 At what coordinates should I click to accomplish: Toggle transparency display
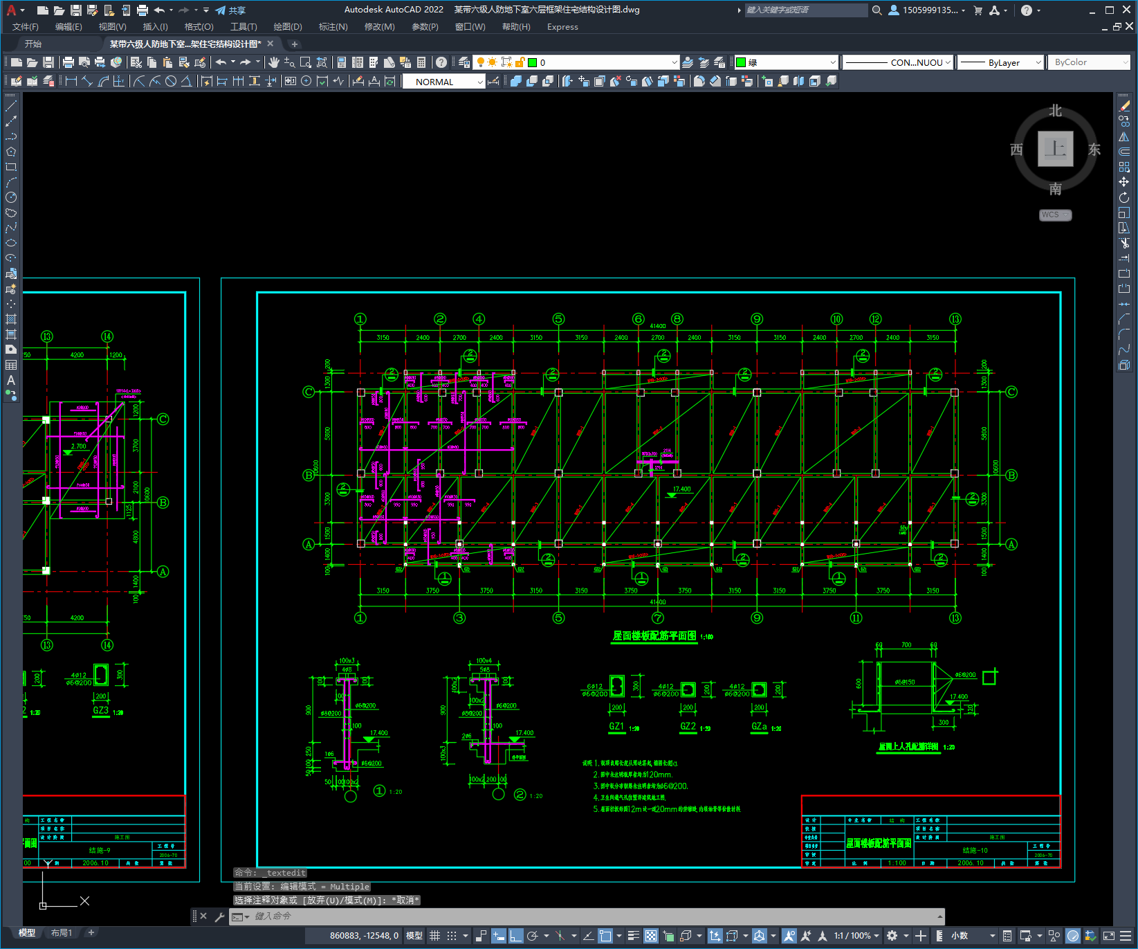click(x=651, y=936)
